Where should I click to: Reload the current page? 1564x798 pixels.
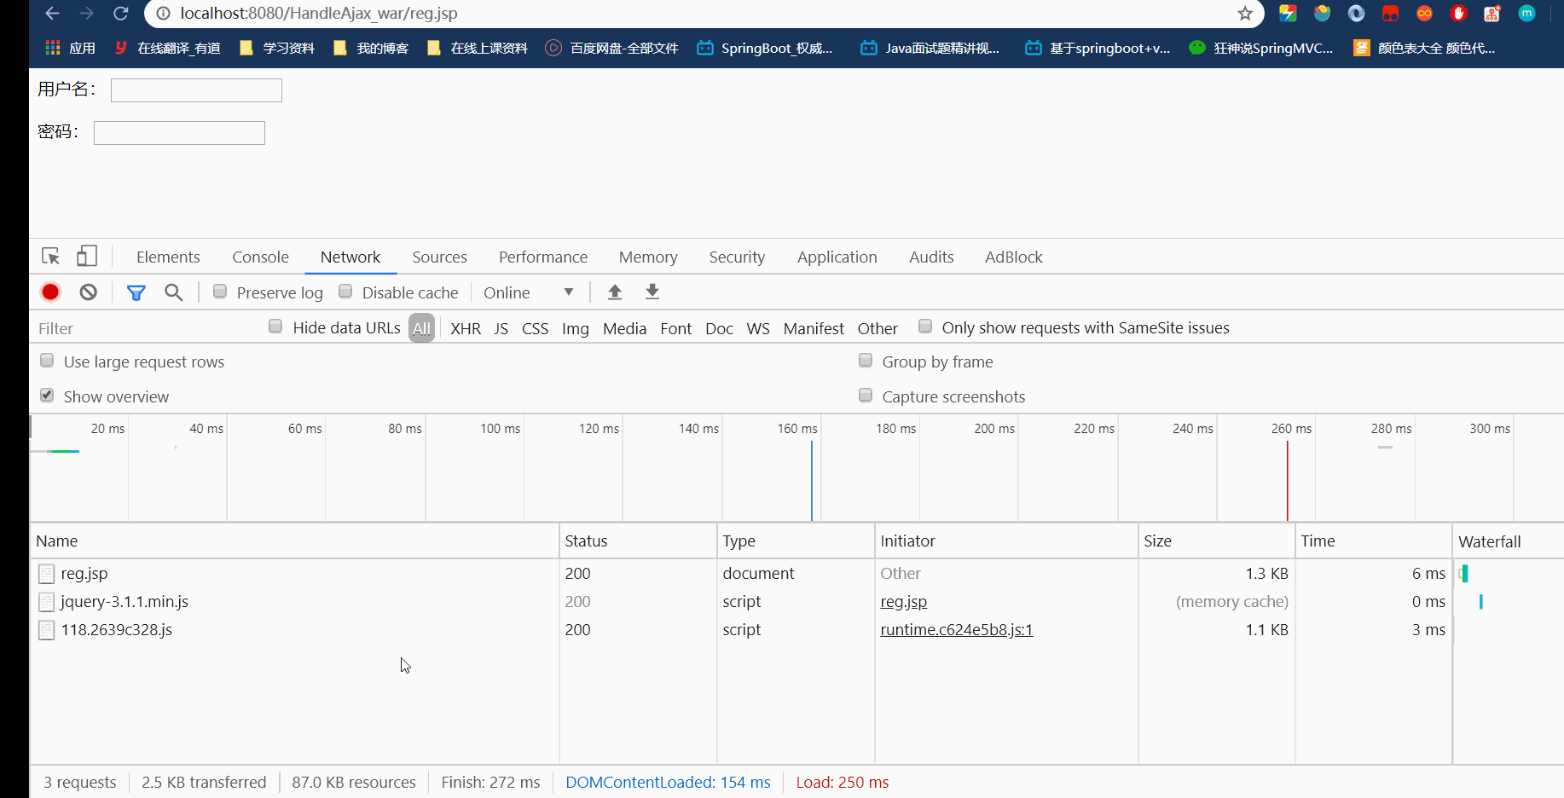click(121, 14)
